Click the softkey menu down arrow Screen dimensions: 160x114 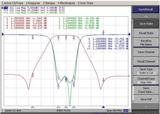click(x=146, y=107)
